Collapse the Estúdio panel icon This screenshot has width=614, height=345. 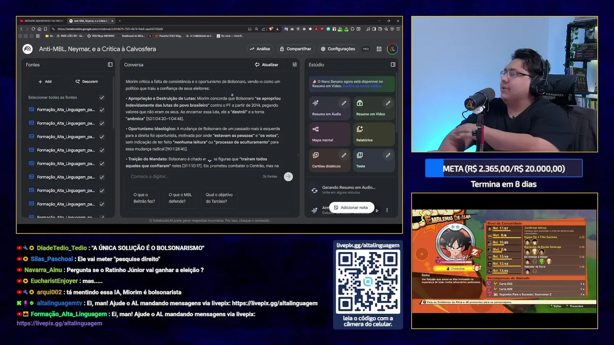pyautogui.click(x=393, y=65)
